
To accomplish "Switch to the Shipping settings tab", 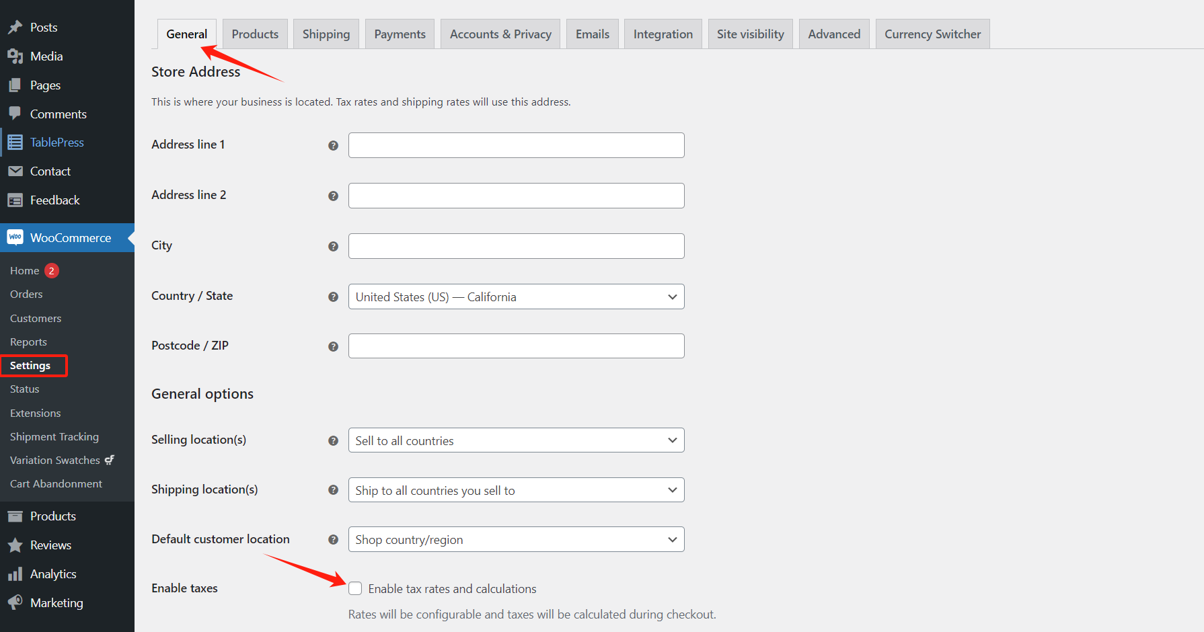I will point(326,34).
